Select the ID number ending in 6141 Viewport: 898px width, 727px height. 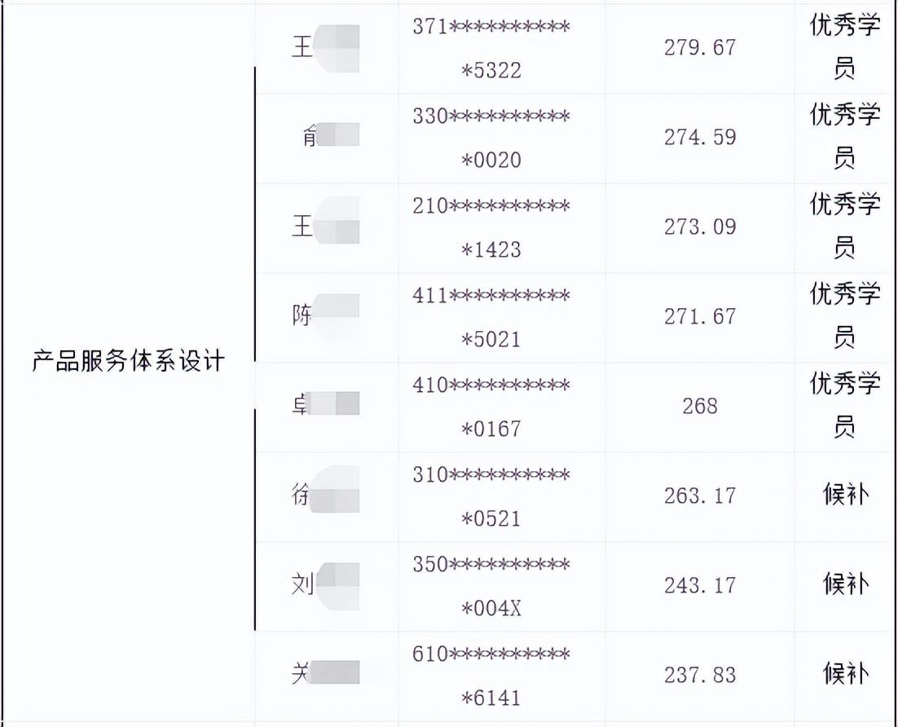pyautogui.click(x=491, y=676)
